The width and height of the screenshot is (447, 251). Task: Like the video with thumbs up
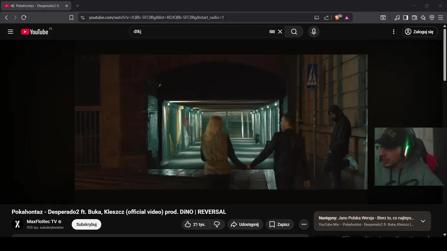coord(195,225)
